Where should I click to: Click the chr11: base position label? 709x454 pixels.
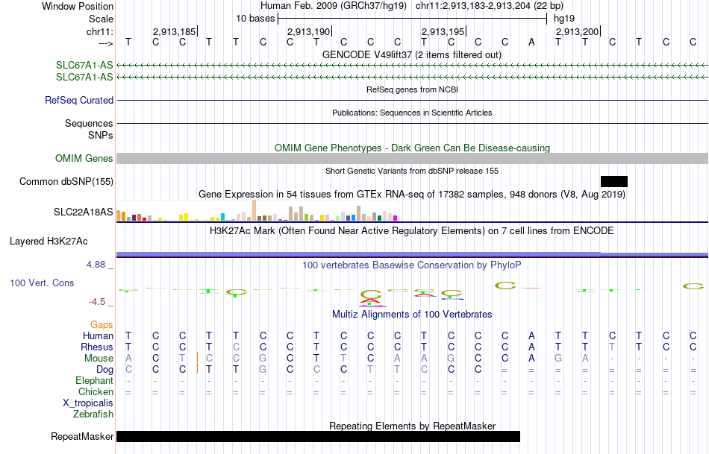pyautogui.click(x=100, y=31)
